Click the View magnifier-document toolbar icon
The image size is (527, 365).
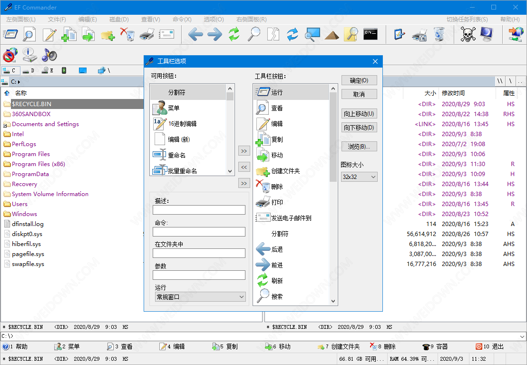pyautogui.click(x=29, y=34)
